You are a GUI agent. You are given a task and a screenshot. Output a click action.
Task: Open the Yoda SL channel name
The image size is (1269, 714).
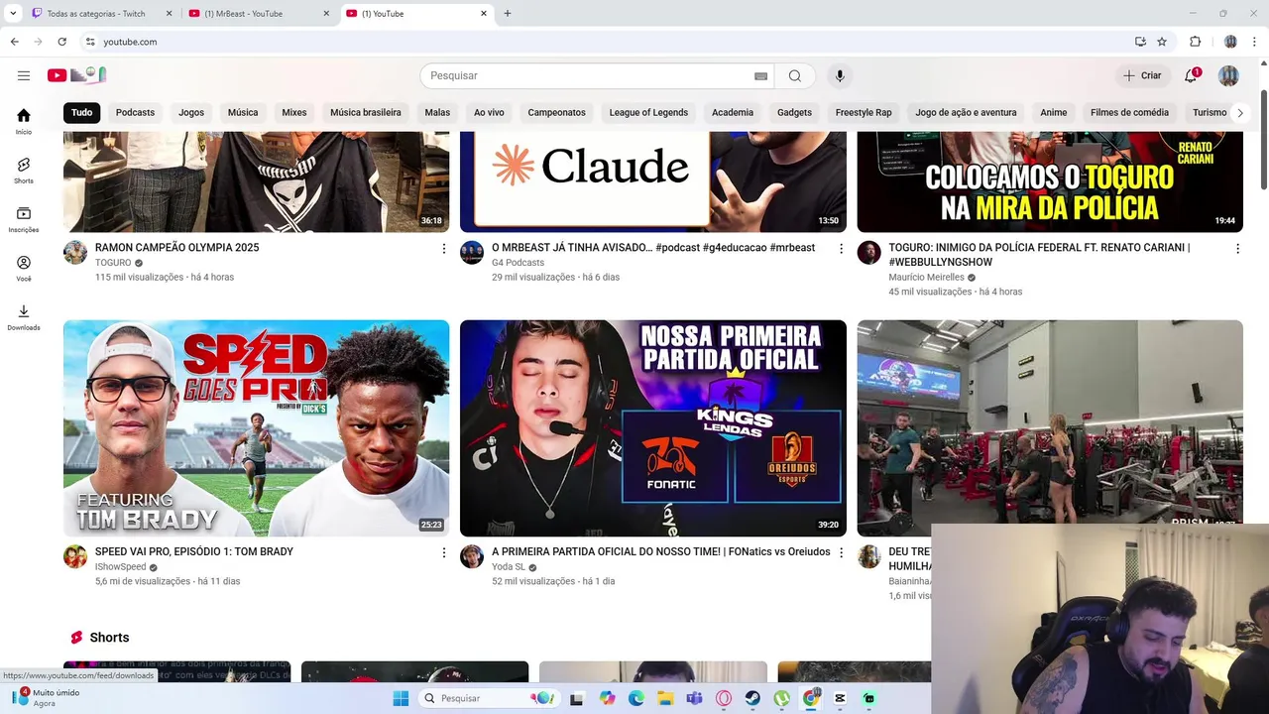pos(509,567)
